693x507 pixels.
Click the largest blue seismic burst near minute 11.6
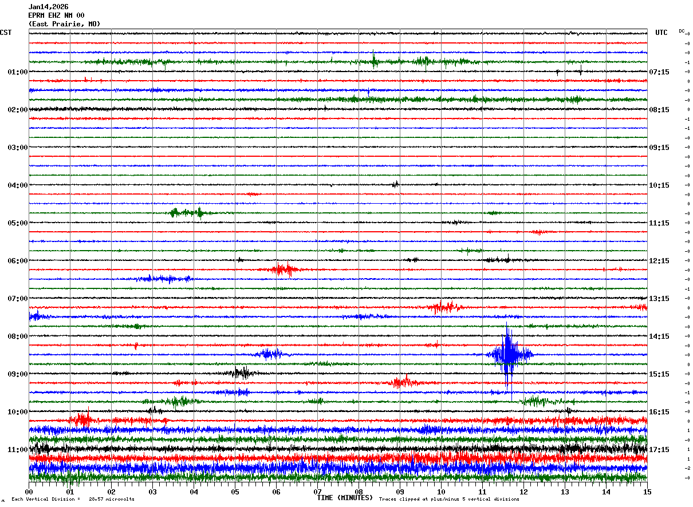[509, 355]
